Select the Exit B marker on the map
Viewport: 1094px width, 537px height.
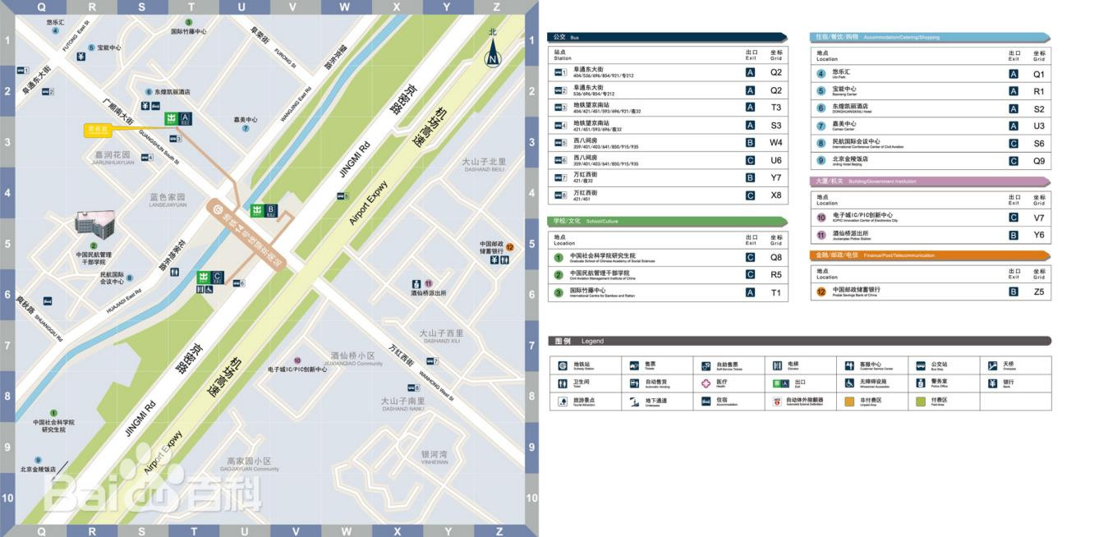264,210
